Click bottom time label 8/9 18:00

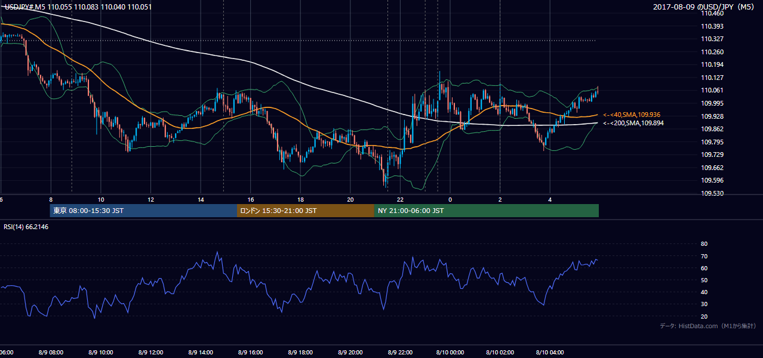coord(300,353)
